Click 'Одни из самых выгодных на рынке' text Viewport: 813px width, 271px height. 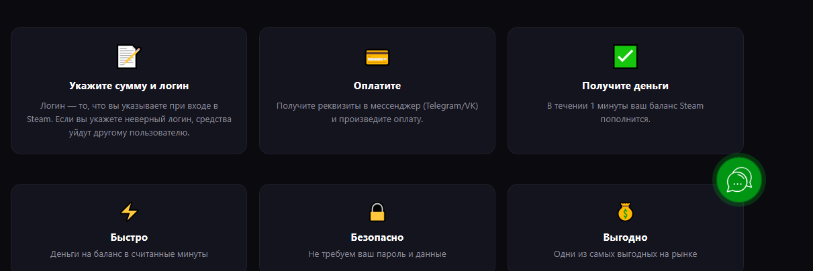625,254
